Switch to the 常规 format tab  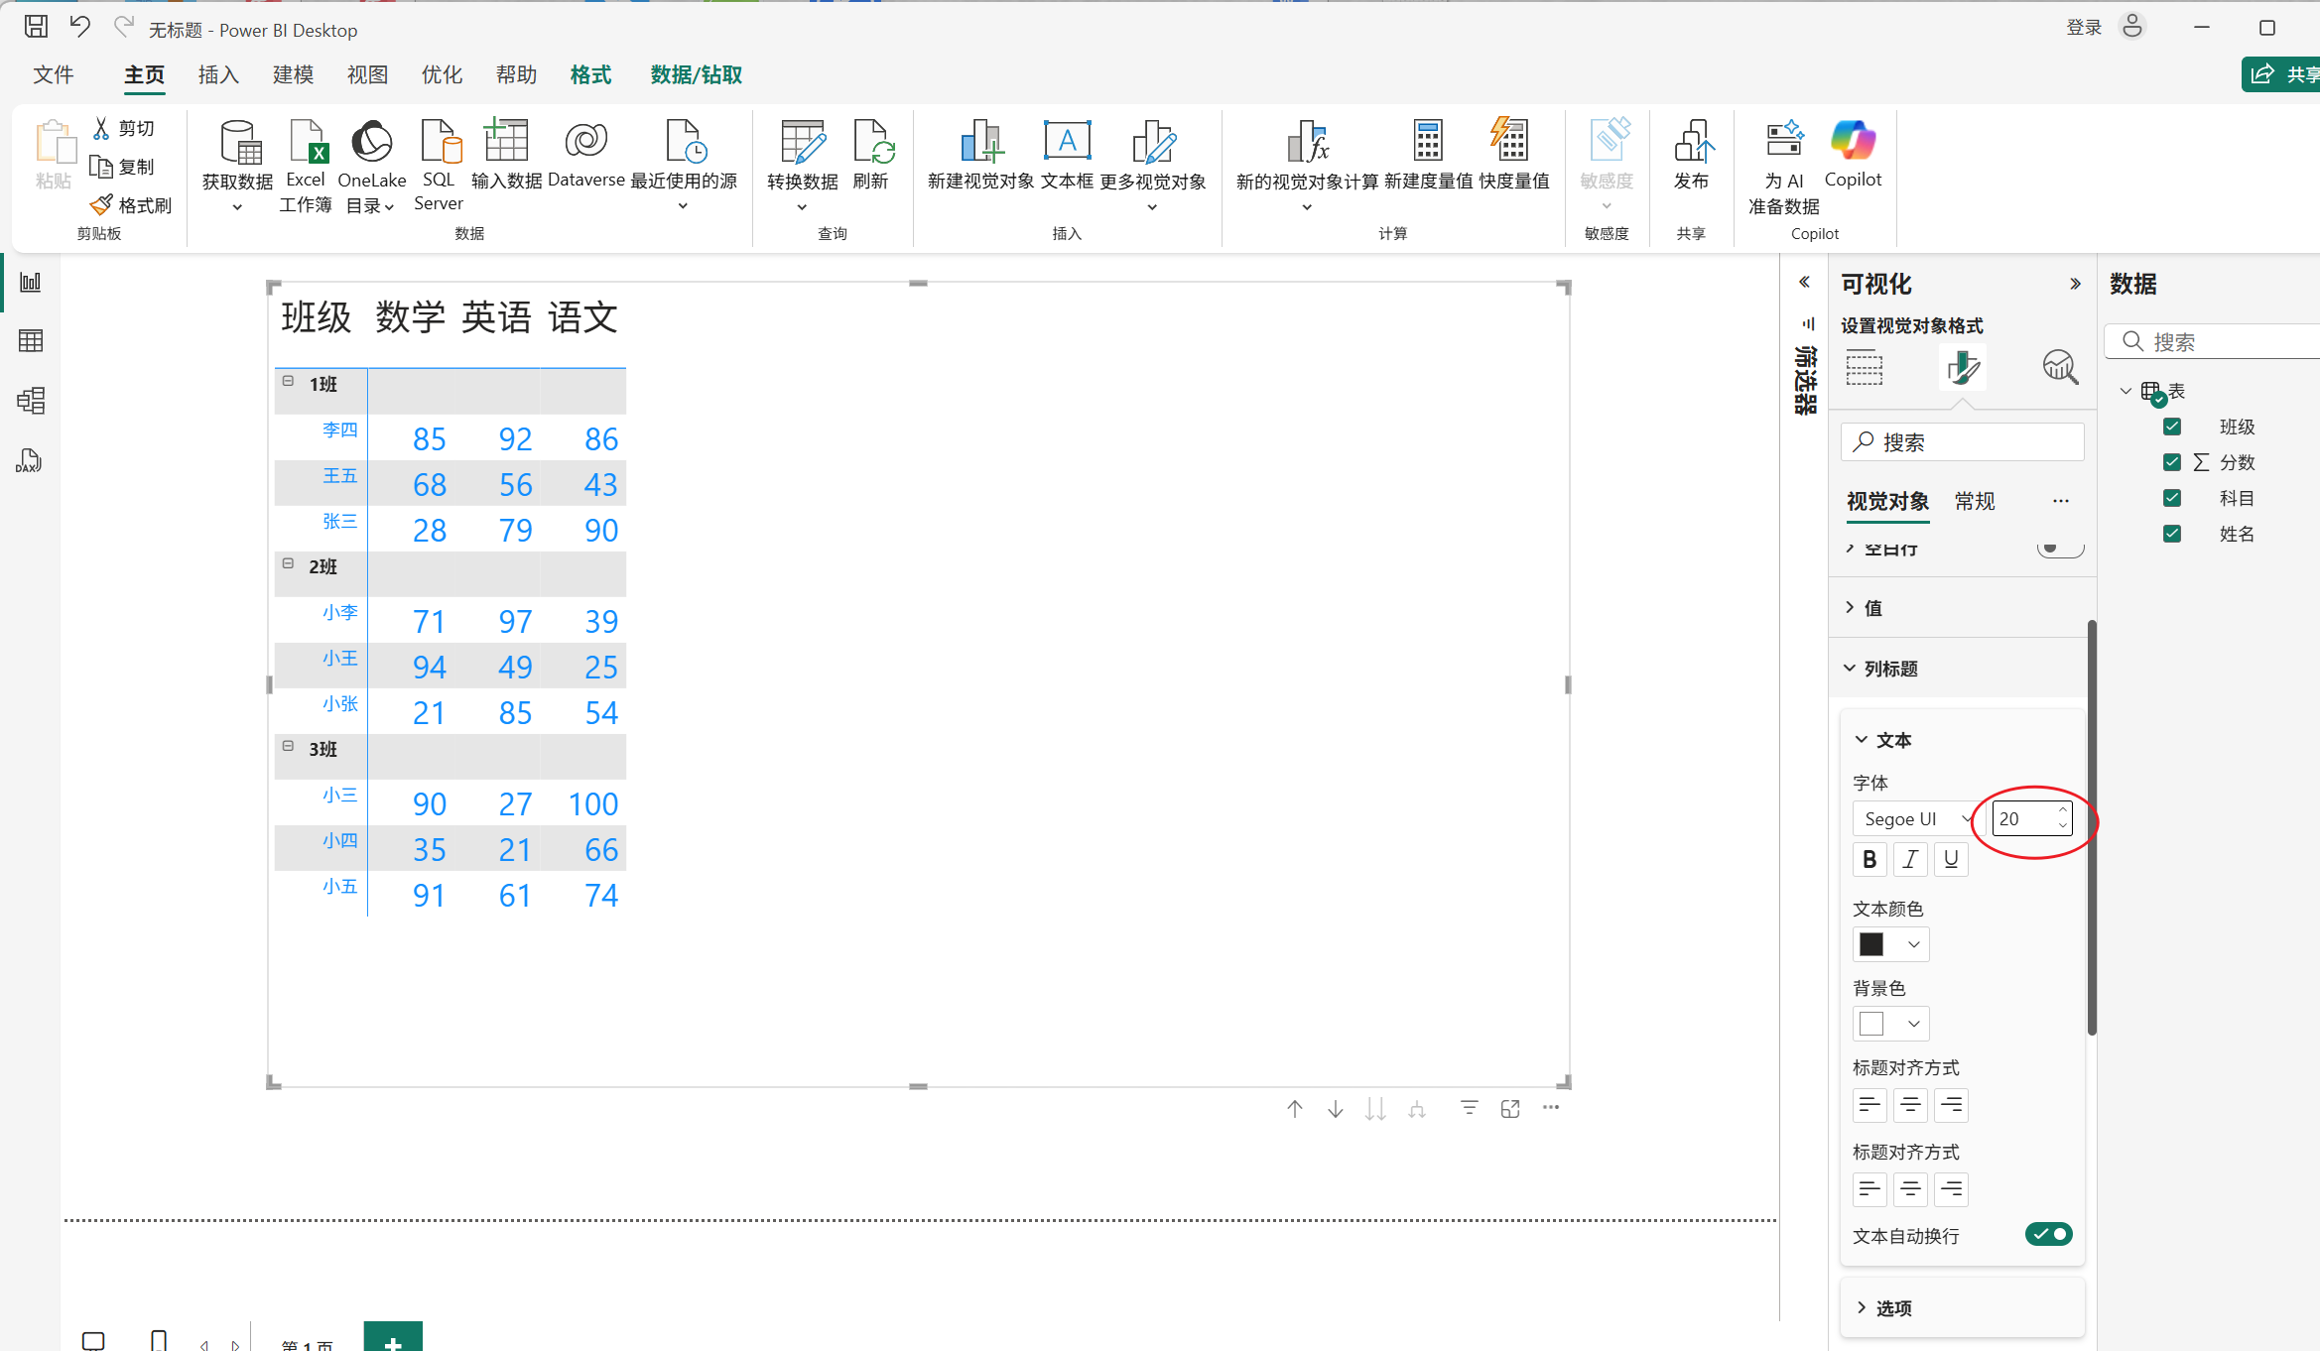pyautogui.click(x=1974, y=502)
